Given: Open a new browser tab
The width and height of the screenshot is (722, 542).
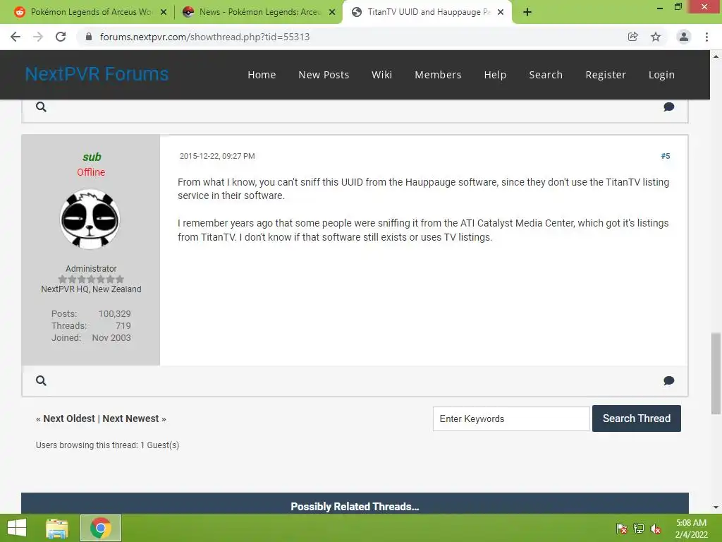Looking at the screenshot, I should tap(527, 12).
